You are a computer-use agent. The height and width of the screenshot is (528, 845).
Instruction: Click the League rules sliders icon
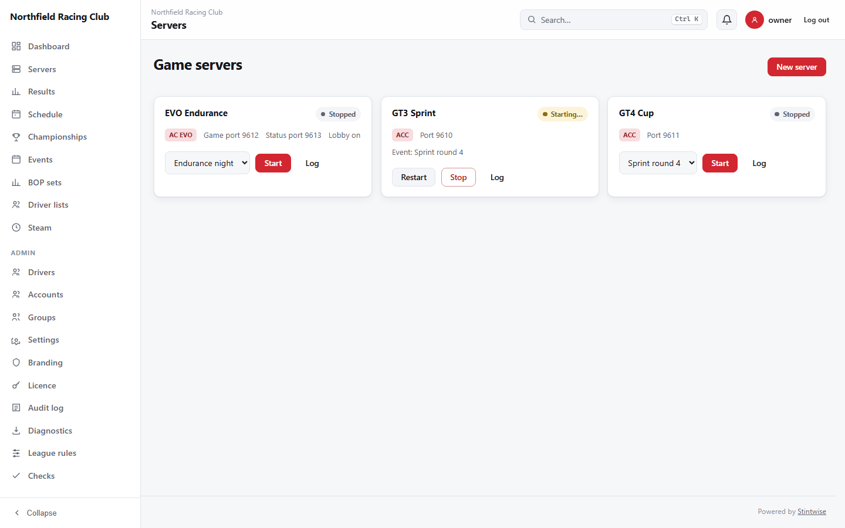tap(16, 453)
